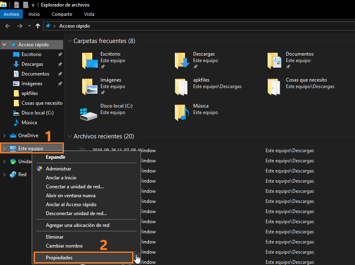Open the Música folder icon in frequent folders

182,112
